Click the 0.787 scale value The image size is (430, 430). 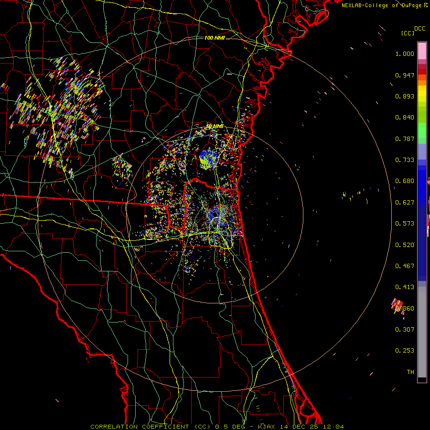tap(405, 139)
